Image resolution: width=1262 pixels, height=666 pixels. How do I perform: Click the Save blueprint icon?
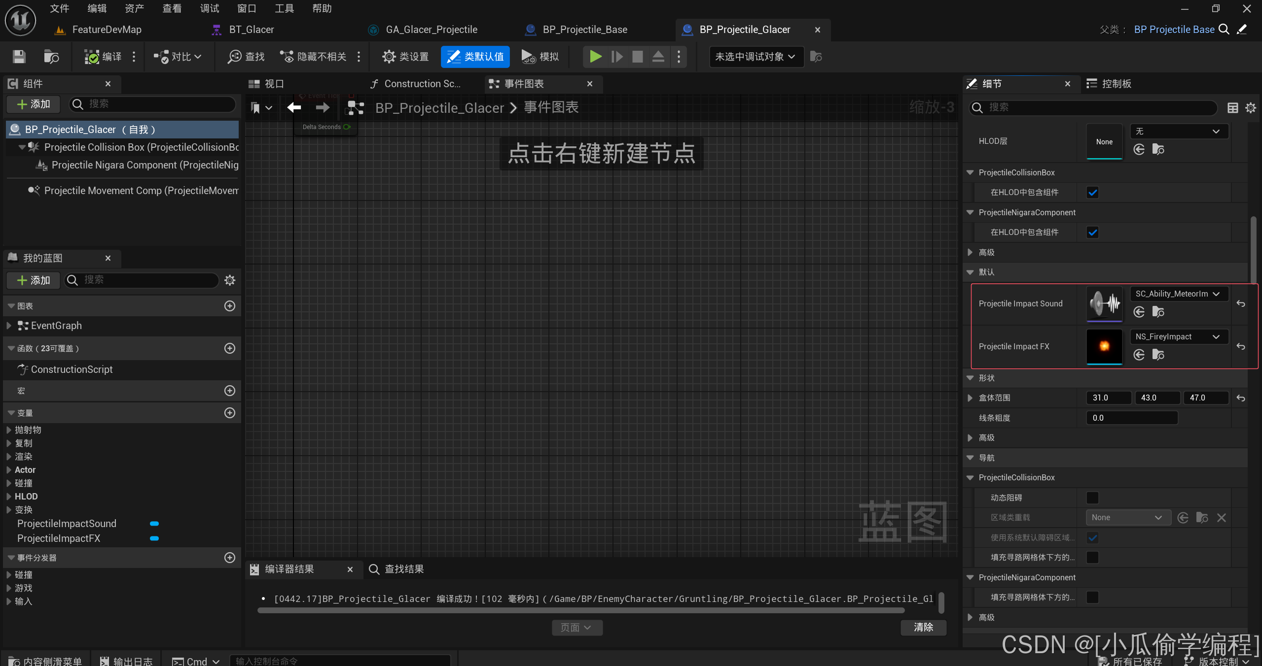[x=19, y=57]
